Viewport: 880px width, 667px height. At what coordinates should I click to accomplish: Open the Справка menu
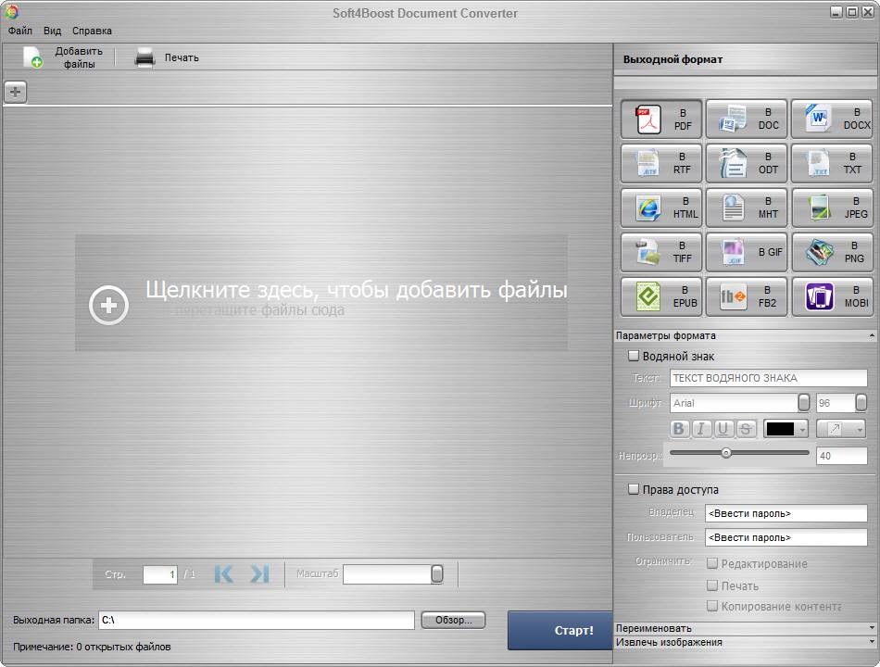tap(92, 31)
